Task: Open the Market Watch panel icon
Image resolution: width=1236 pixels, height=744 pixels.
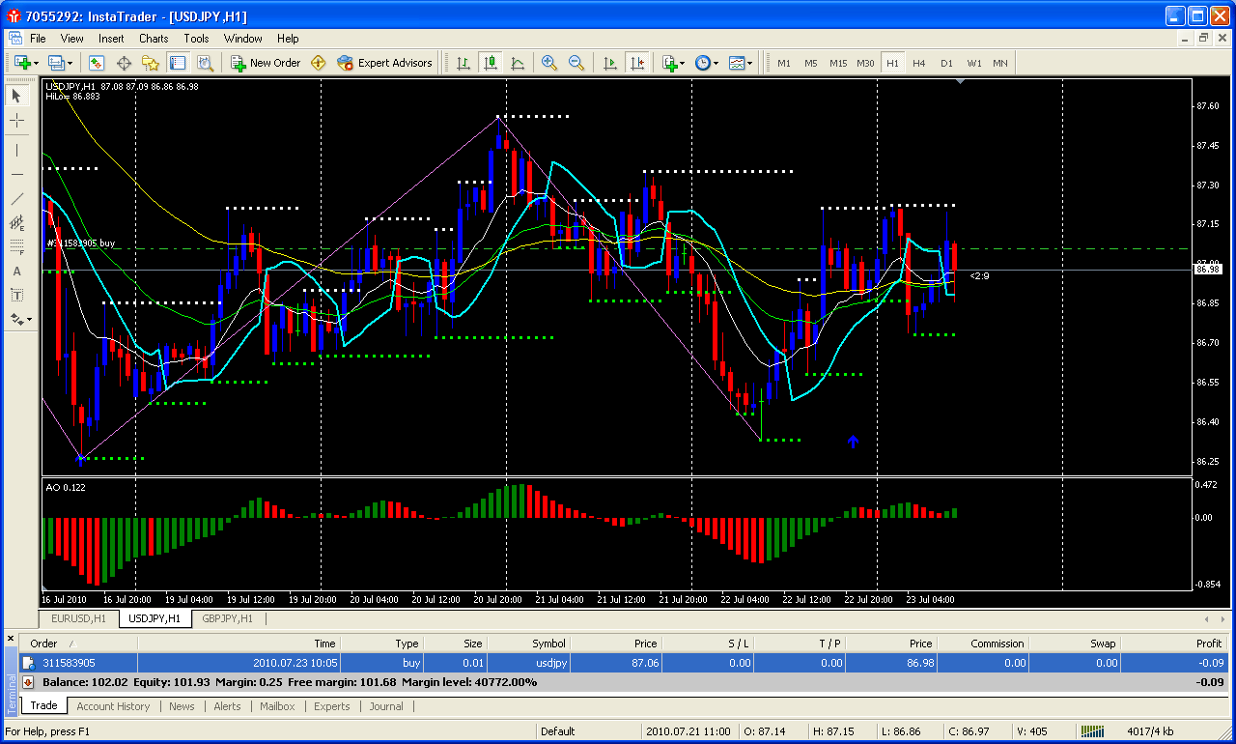Action: (97, 63)
